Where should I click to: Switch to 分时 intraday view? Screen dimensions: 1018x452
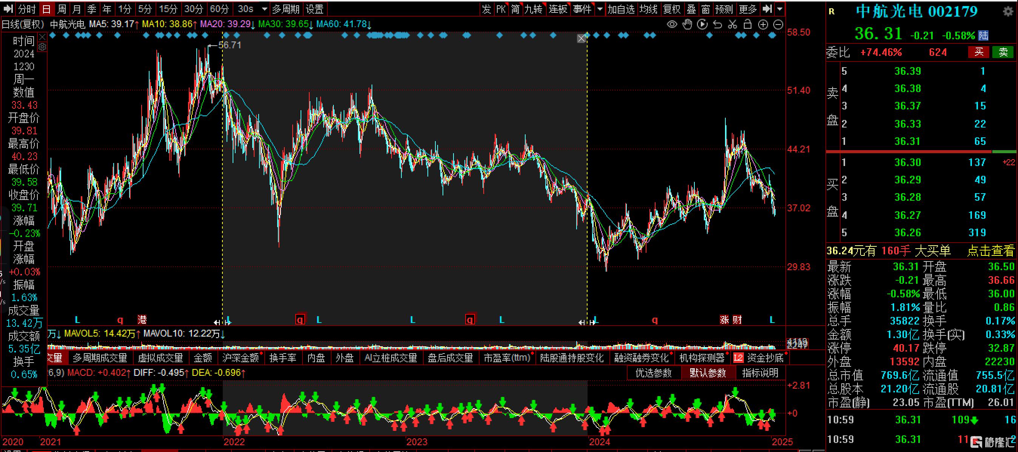27,9
